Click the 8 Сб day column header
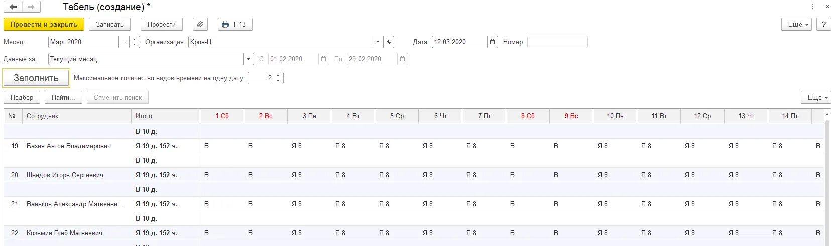The width and height of the screenshot is (836, 246). coord(528,116)
